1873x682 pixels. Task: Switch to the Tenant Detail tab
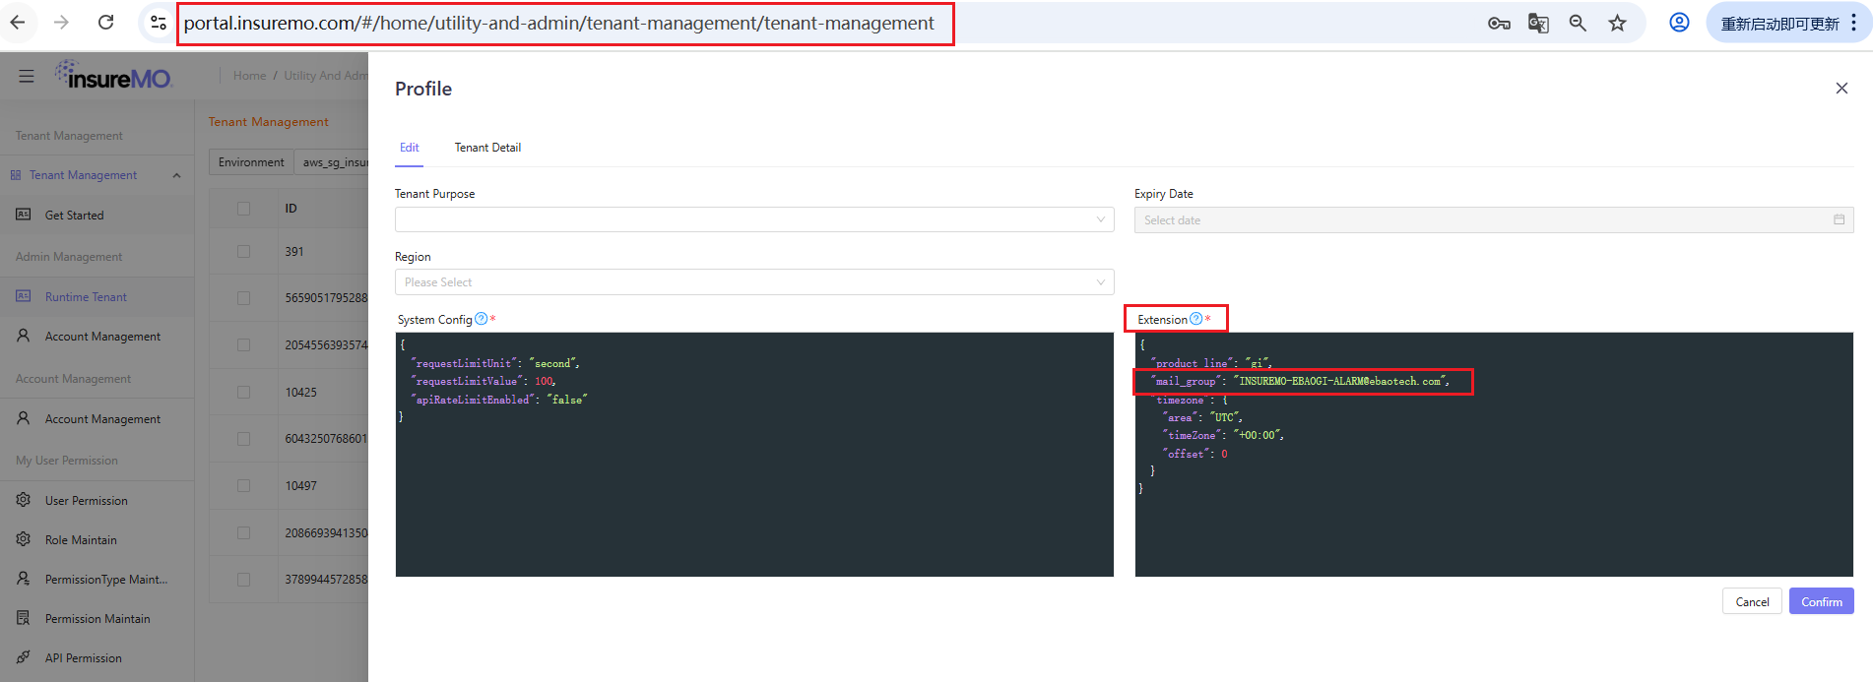click(x=487, y=148)
